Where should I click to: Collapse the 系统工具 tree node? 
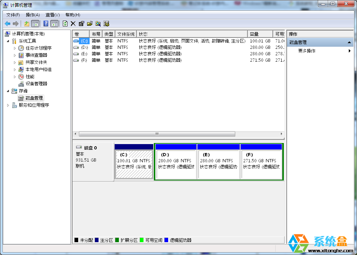click(x=8, y=41)
